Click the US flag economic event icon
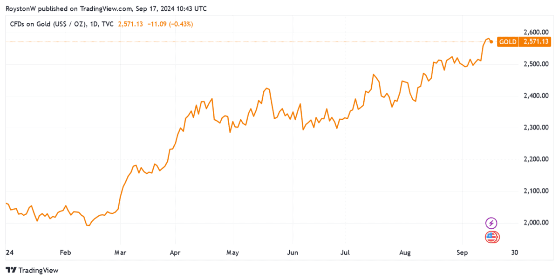 pyautogui.click(x=491, y=237)
